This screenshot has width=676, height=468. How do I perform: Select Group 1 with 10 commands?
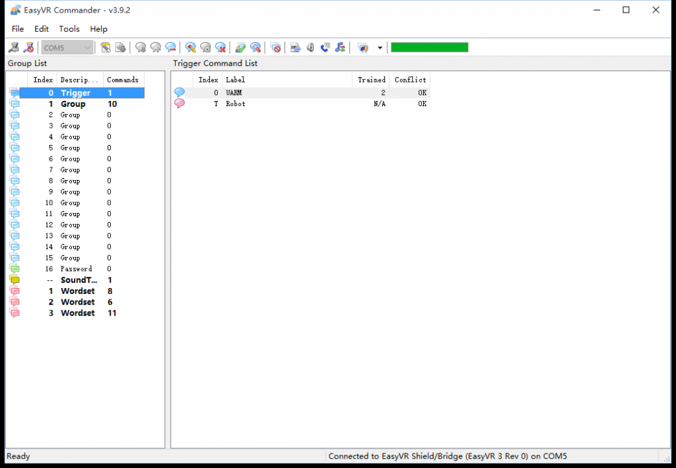[77, 103]
